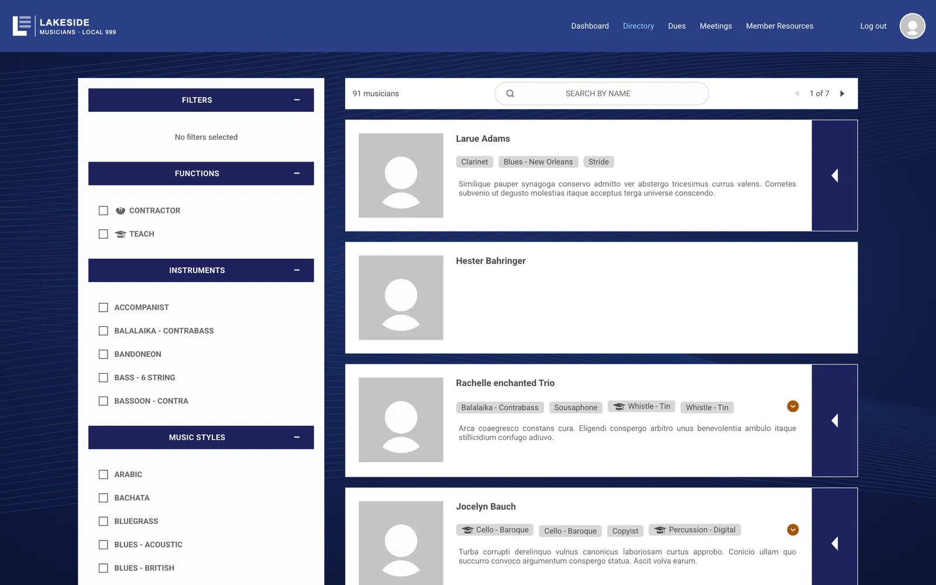Check the Teach checkbox
Viewport: 936px width, 585px height.
coord(104,234)
